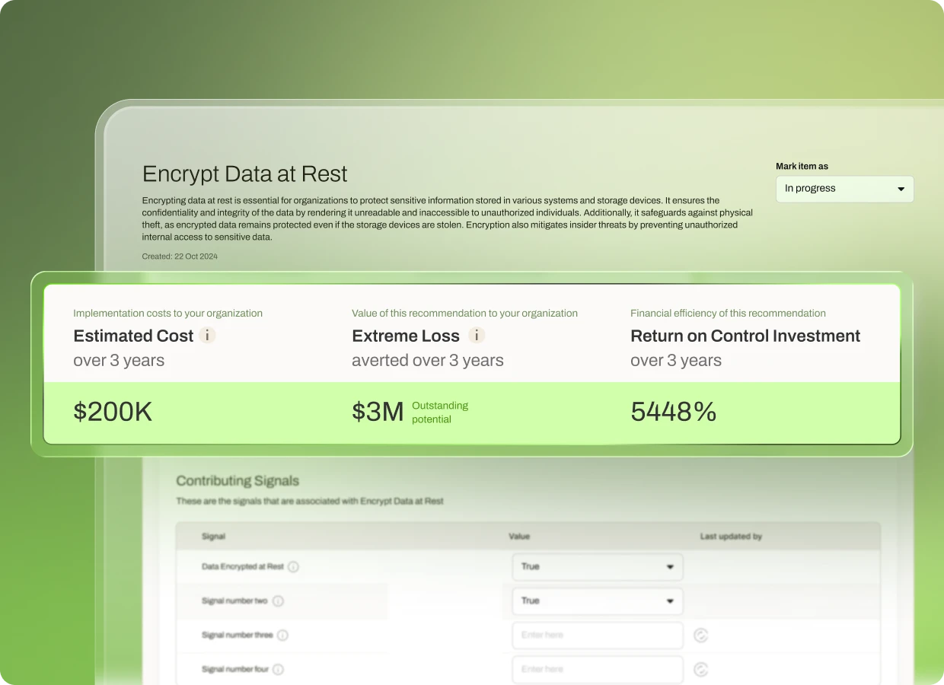Screen dimensions: 944x685
Task: Click the $200K estimated cost figure
Action: click(x=113, y=412)
